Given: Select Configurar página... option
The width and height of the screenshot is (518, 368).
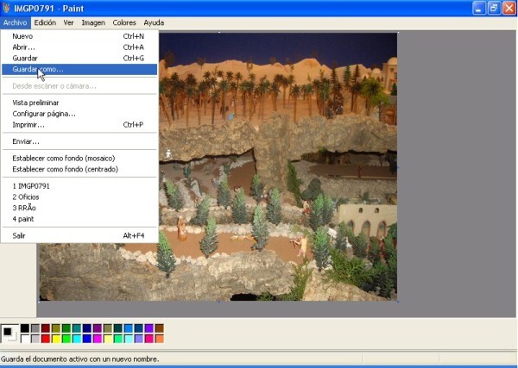Looking at the screenshot, I should [x=44, y=114].
